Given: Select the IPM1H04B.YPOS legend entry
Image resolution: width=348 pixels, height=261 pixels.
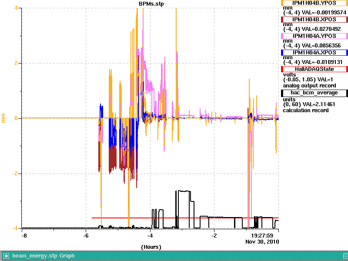Looking at the screenshot, I should click(x=314, y=3).
